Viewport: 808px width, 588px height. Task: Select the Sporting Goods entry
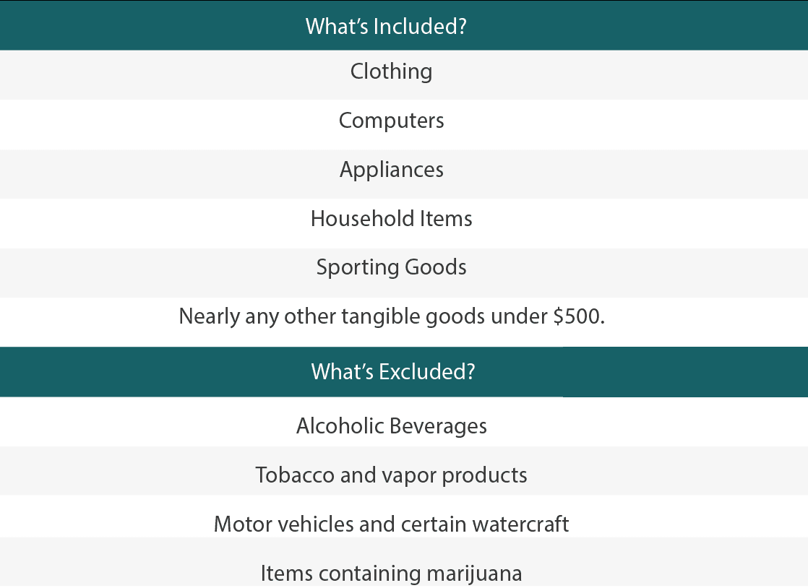point(391,267)
